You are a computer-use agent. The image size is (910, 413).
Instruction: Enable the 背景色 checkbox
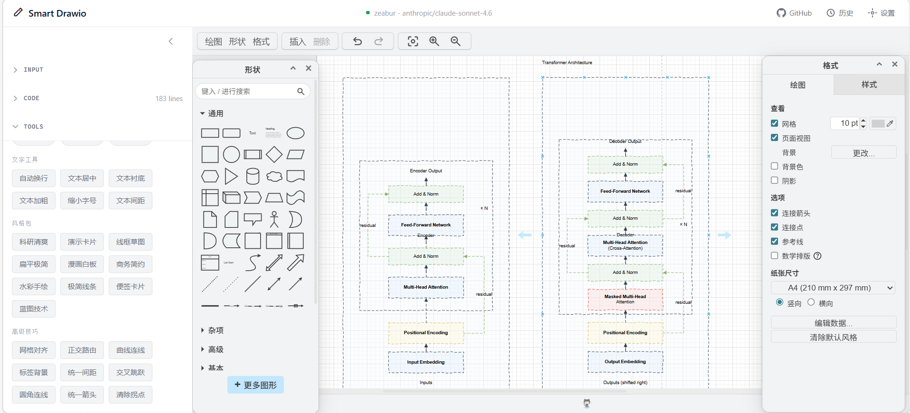pyautogui.click(x=775, y=166)
